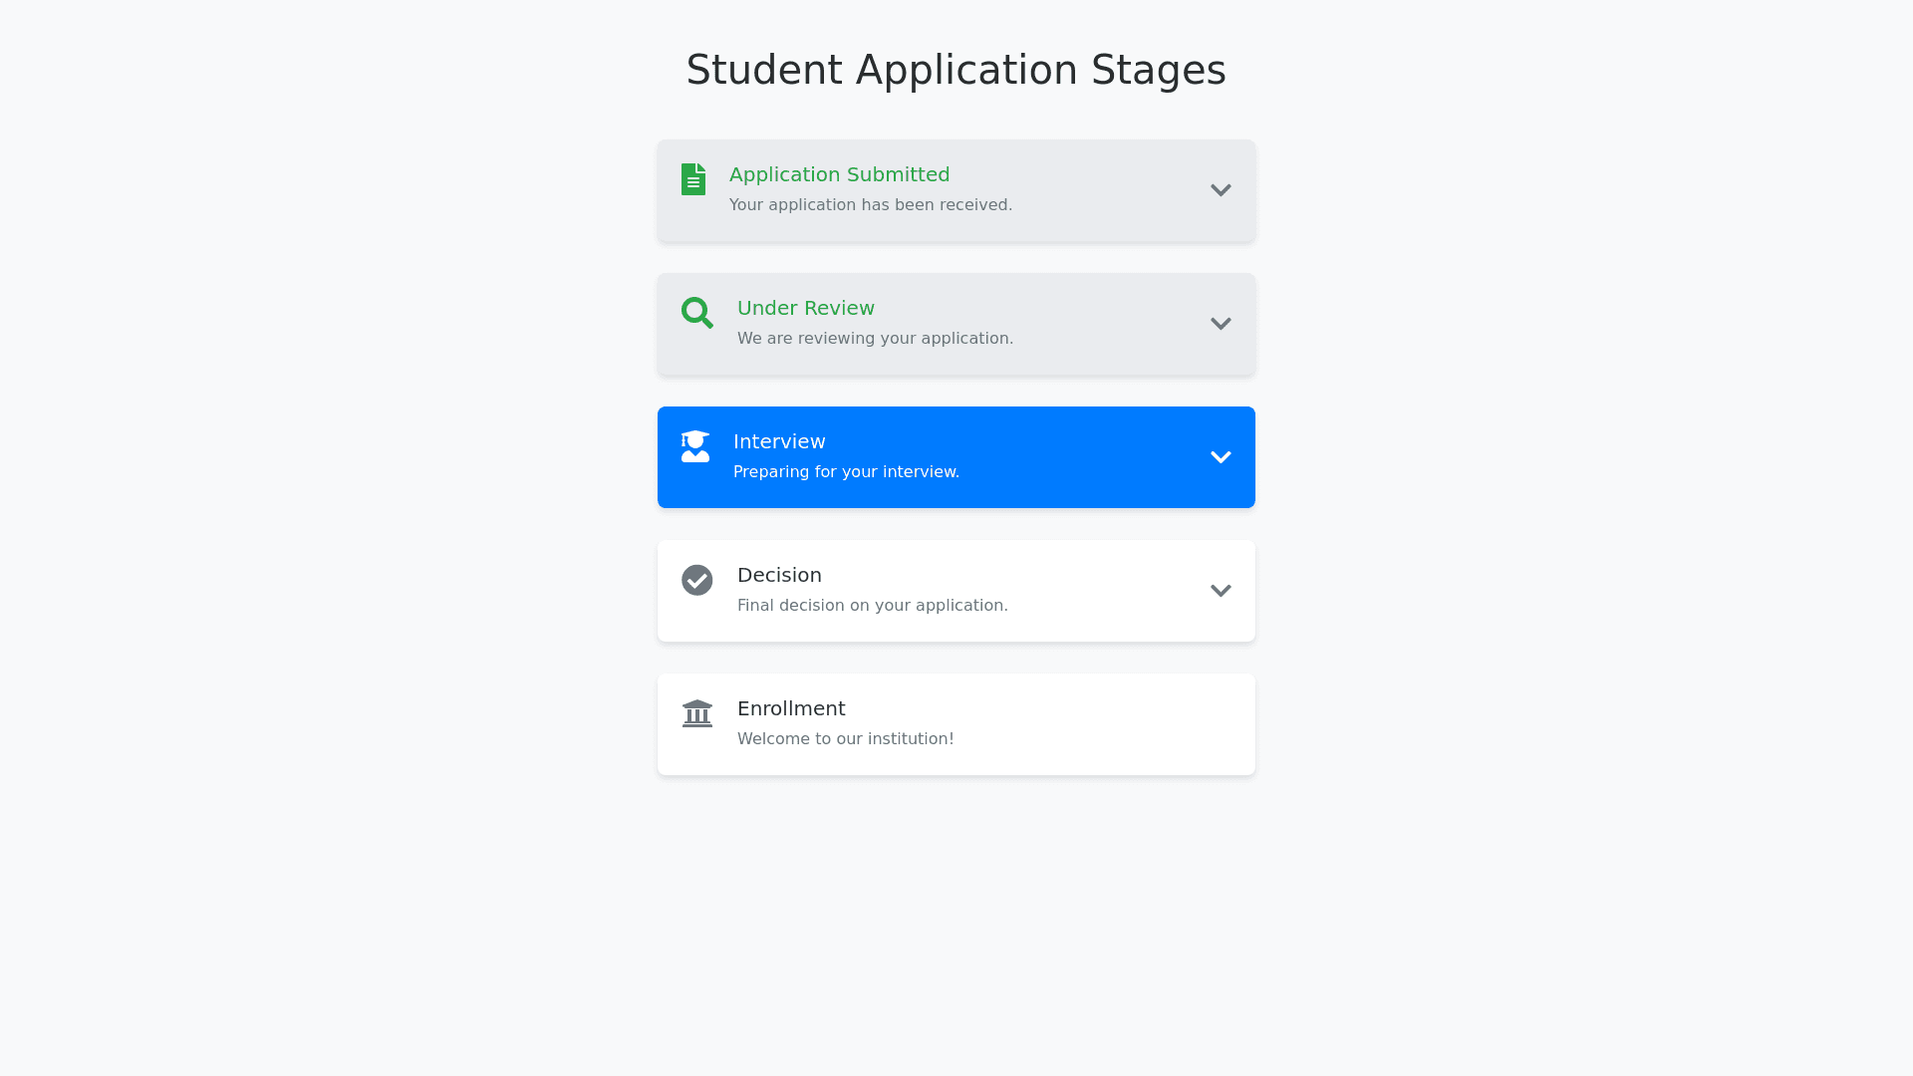
Task: Expand the Interview stage chevron
Action: 1221,457
